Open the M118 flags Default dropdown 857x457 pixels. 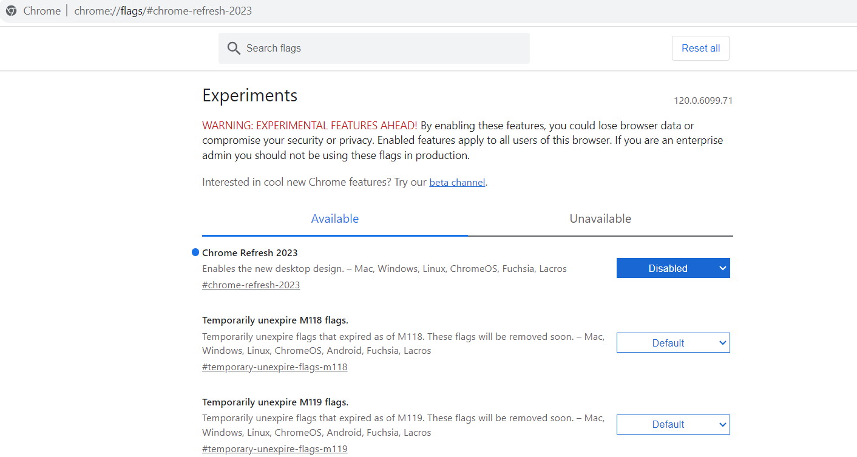(x=673, y=343)
